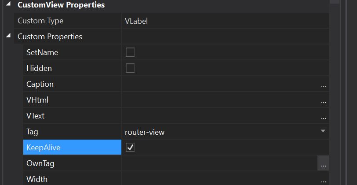Click the Caption value field
This screenshot has width=357, height=185.
pos(220,84)
